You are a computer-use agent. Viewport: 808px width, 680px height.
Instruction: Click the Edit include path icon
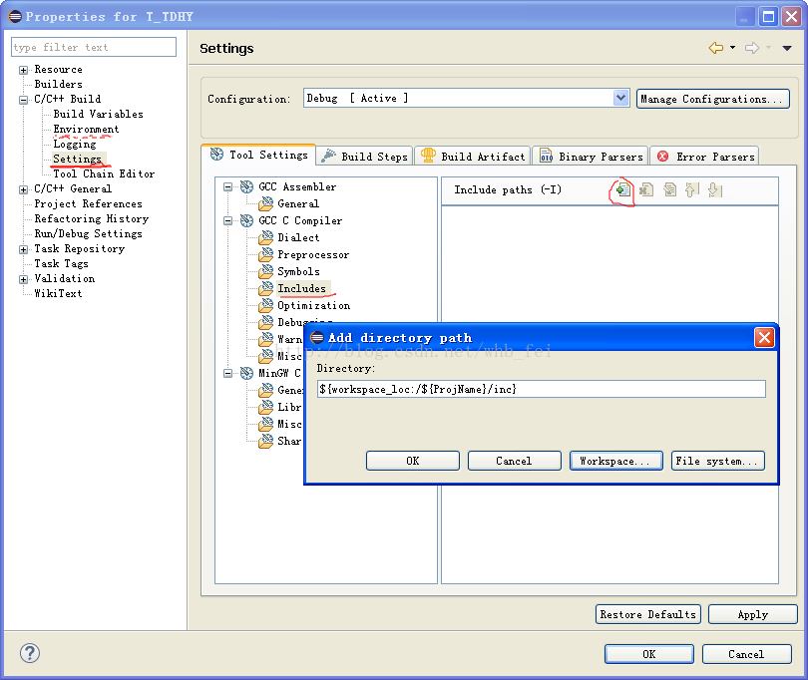coord(669,189)
